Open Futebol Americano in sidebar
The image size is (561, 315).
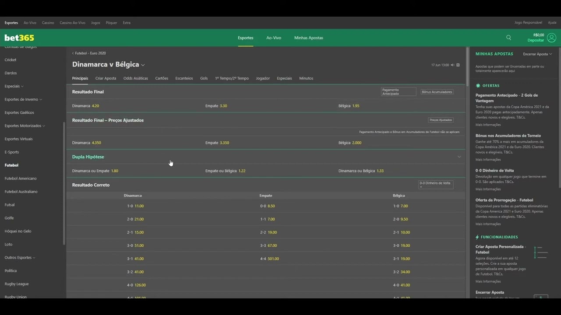(x=21, y=178)
